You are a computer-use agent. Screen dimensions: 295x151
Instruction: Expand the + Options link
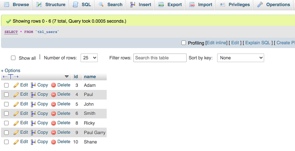pyautogui.click(x=11, y=71)
